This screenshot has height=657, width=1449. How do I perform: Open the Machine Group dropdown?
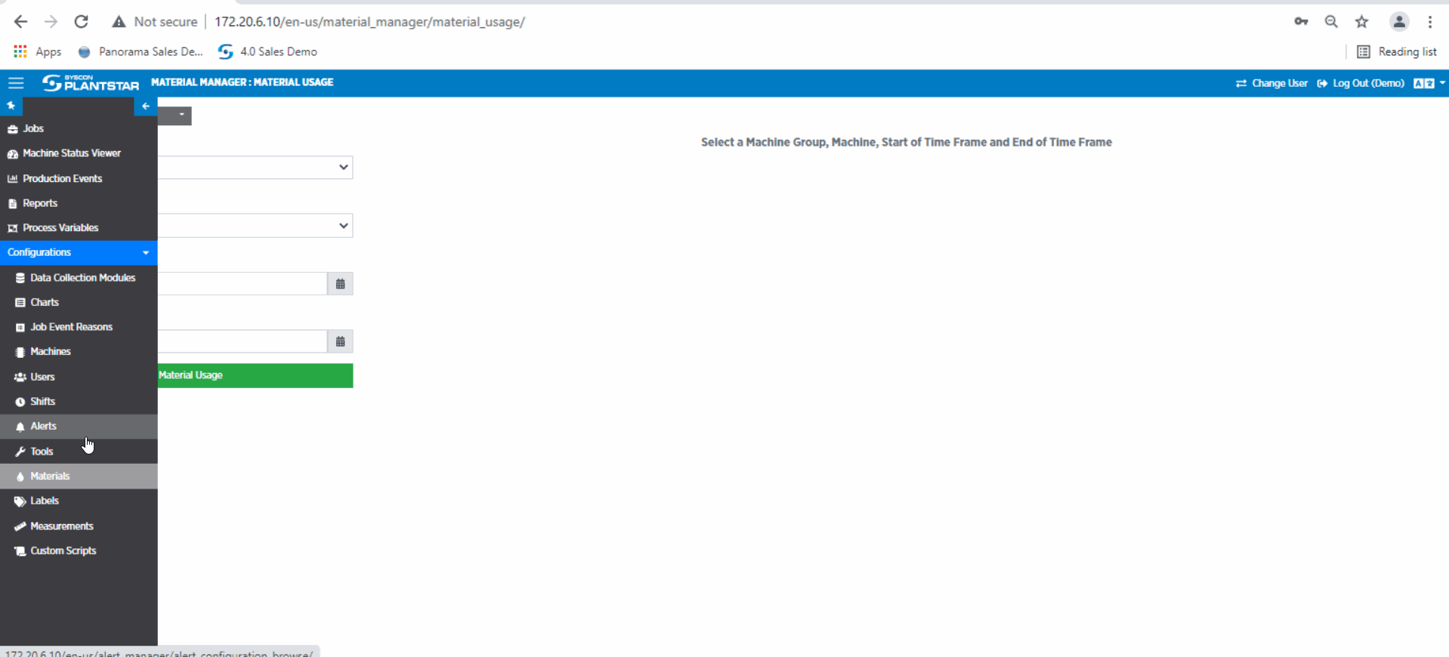tap(255, 167)
